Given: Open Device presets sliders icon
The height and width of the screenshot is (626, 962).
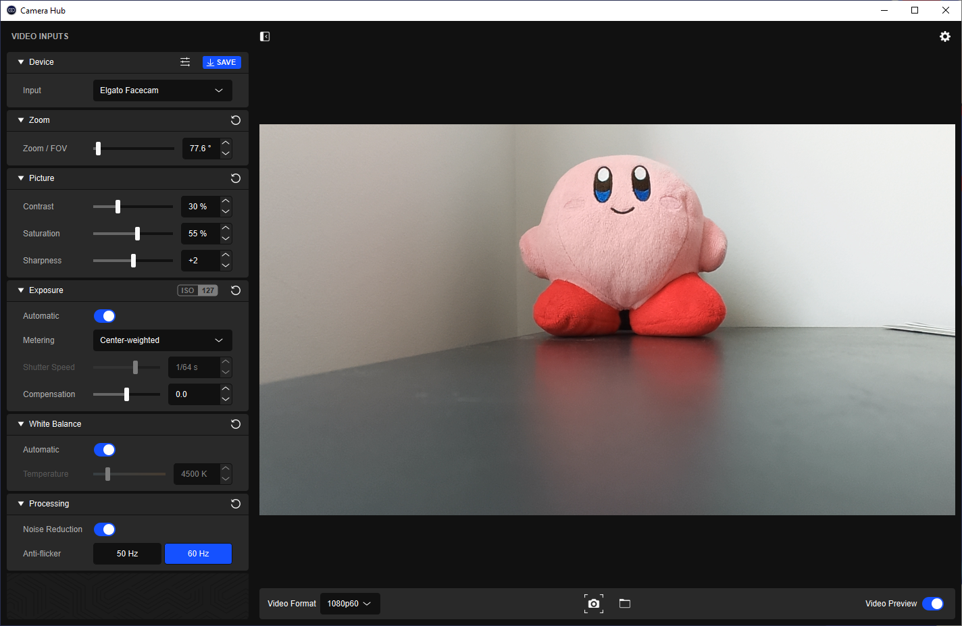Looking at the screenshot, I should 185,62.
